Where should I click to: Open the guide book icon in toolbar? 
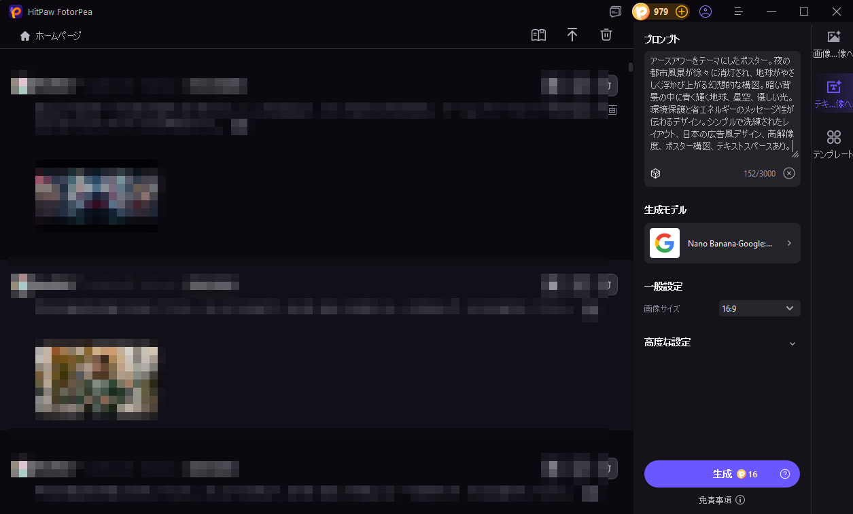538,35
